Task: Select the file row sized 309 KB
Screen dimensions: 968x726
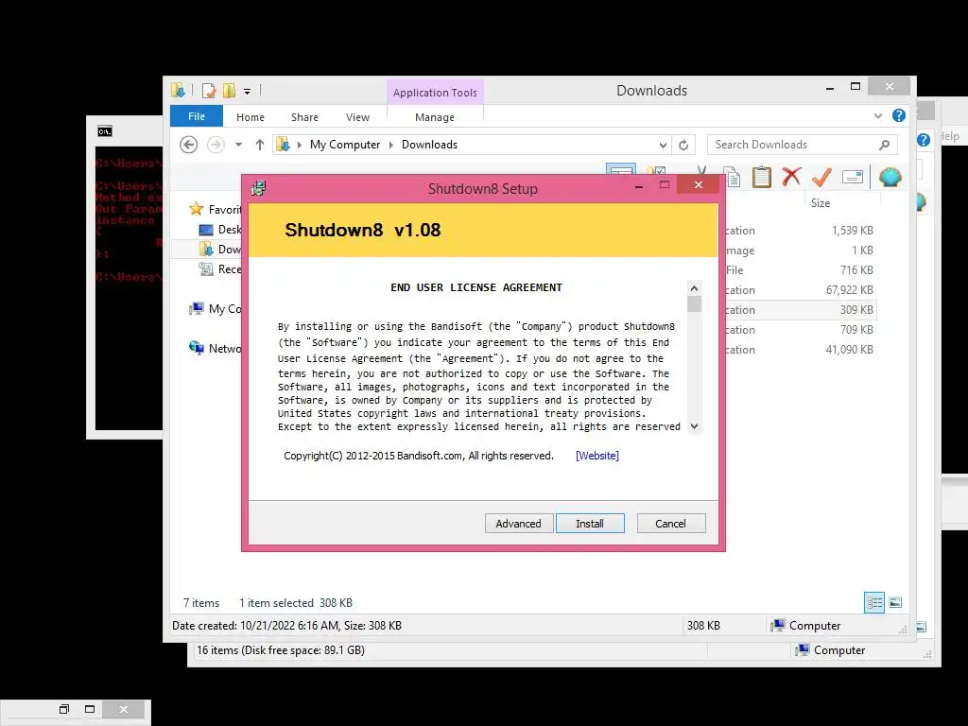Action: click(801, 310)
